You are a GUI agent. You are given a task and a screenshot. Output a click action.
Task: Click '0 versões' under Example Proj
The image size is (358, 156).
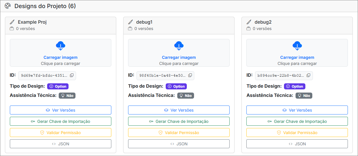[x=25, y=29]
